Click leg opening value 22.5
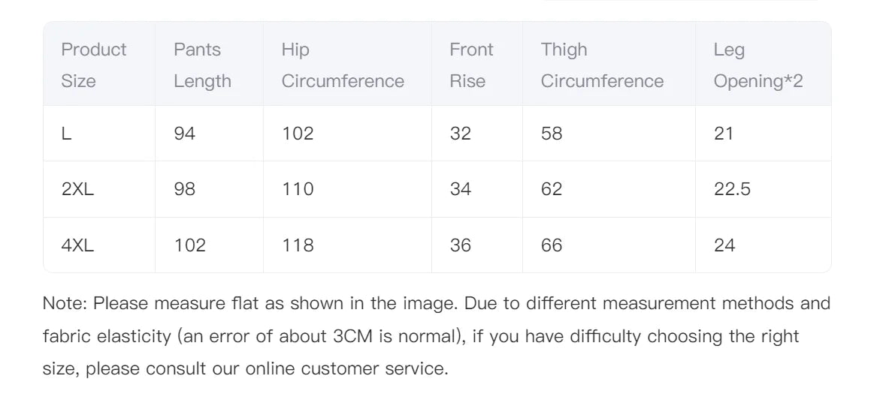The width and height of the screenshot is (889, 394). coord(732,189)
